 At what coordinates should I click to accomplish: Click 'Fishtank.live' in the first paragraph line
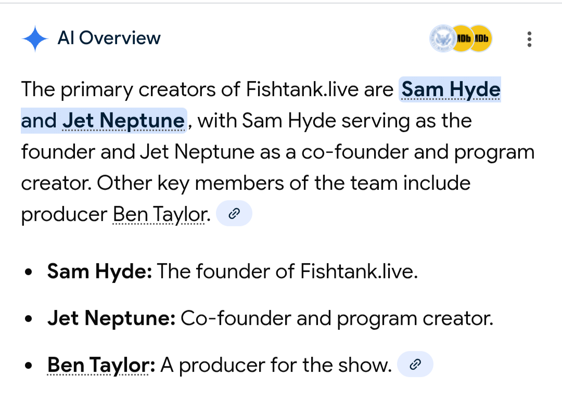click(302, 89)
